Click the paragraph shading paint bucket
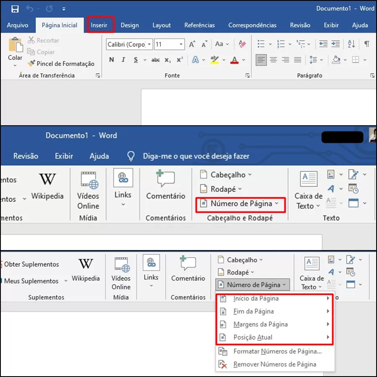 click(336, 59)
